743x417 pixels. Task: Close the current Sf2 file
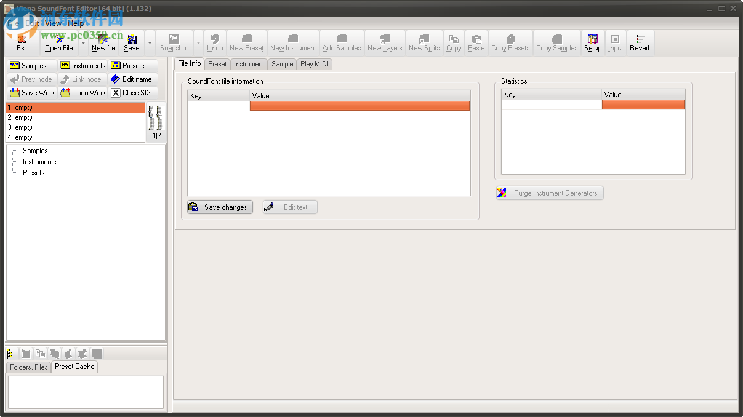coord(133,92)
